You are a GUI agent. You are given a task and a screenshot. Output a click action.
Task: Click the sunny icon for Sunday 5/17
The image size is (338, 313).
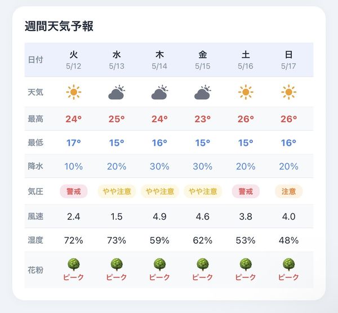[288, 92]
